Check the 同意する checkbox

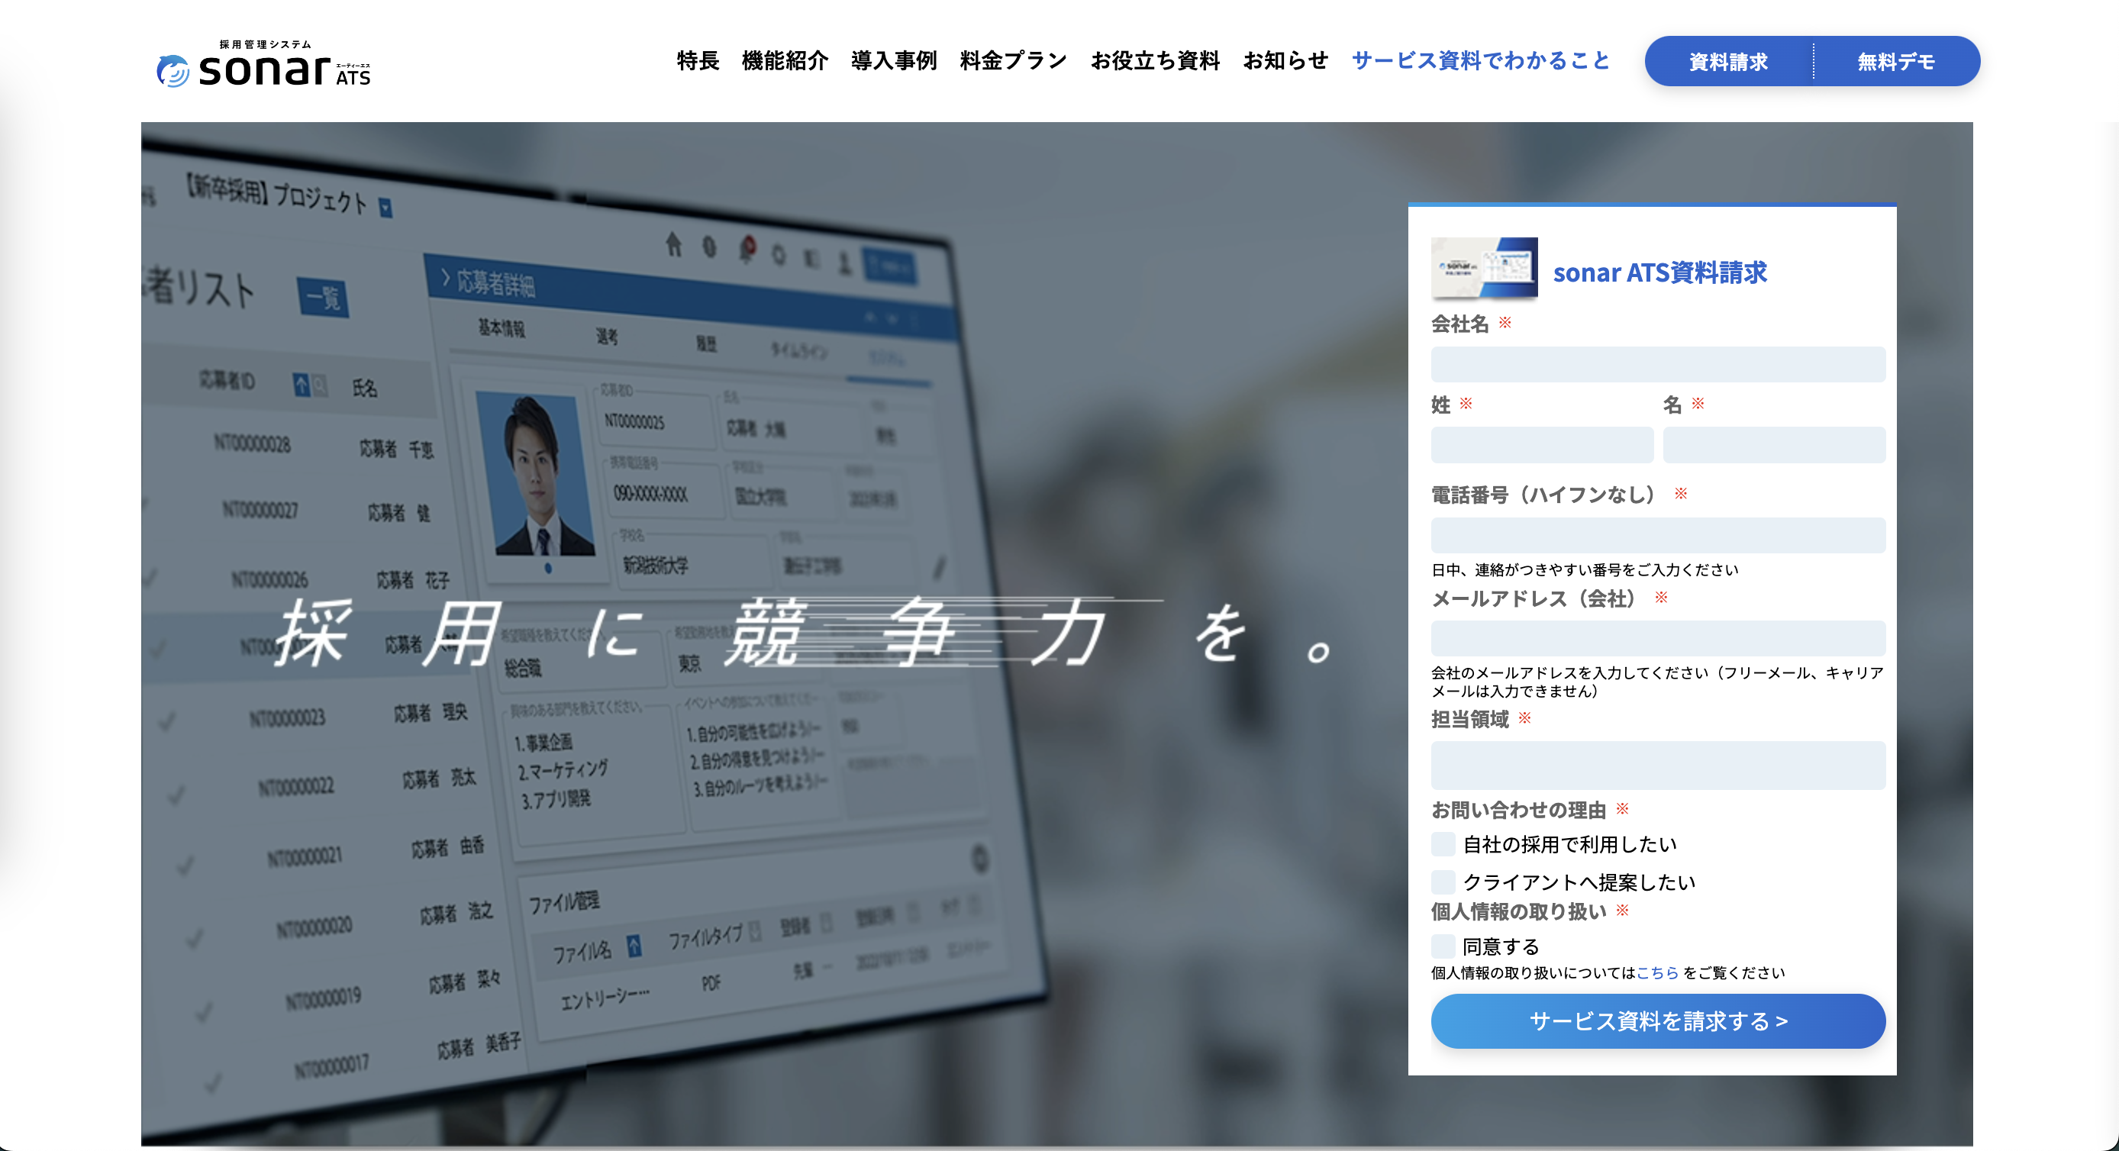click(1443, 946)
